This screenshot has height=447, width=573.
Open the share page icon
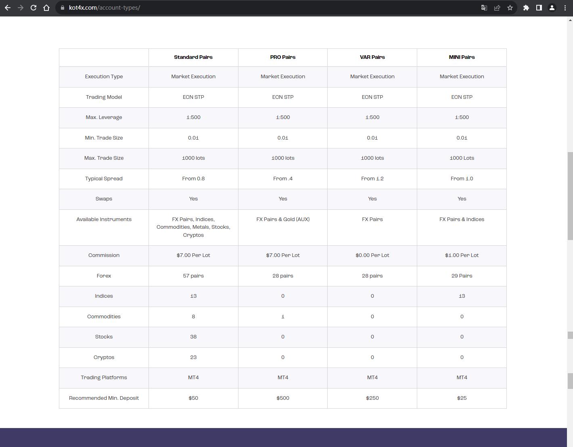[x=497, y=8]
